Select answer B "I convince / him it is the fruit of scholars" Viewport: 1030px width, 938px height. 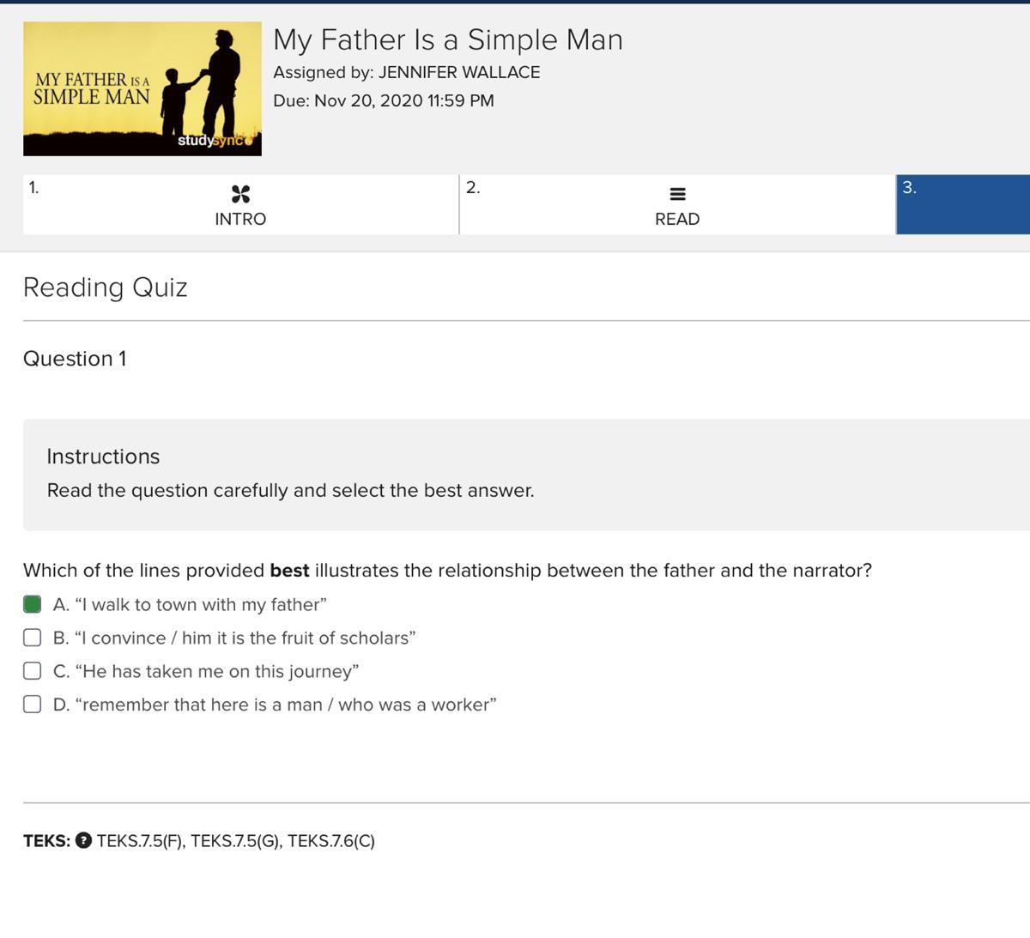[x=32, y=638]
